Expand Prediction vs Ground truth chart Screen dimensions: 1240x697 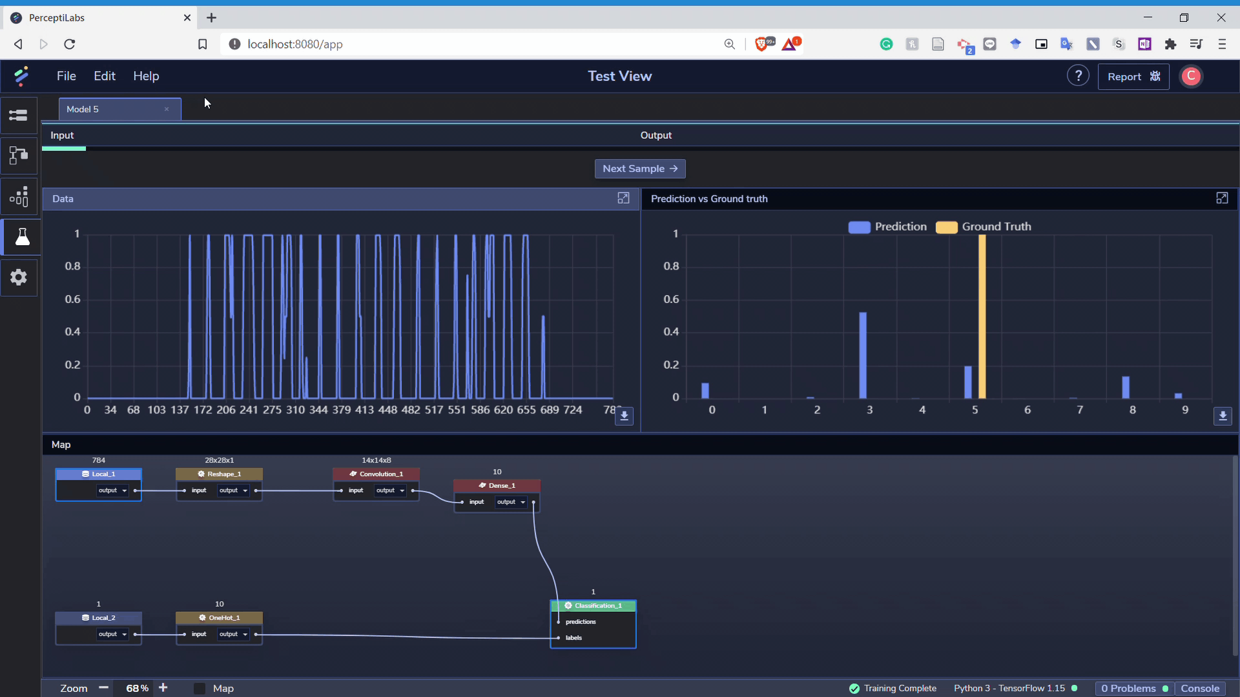pyautogui.click(x=1221, y=198)
